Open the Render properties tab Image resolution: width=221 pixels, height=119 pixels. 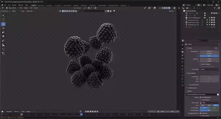click(182, 49)
